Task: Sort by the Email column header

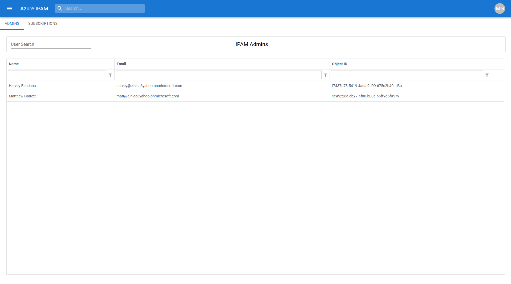Action: [x=222, y=64]
